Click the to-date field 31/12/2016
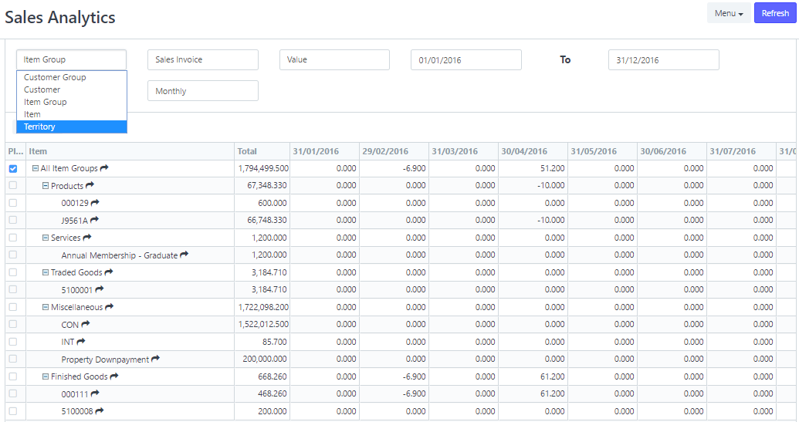The height and width of the screenshot is (422, 799). click(x=663, y=59)
